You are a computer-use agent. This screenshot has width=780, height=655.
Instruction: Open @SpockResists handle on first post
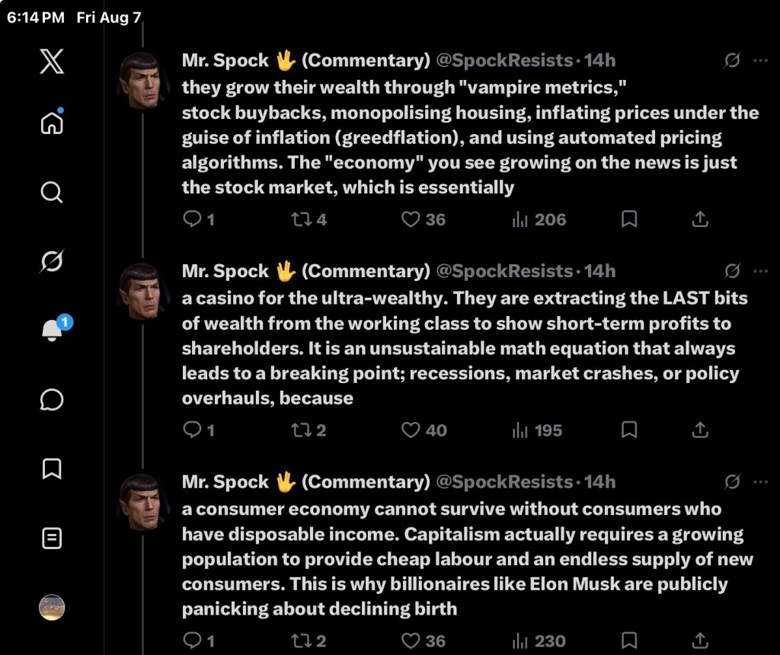pyautogui.click(x=504, y=60)
